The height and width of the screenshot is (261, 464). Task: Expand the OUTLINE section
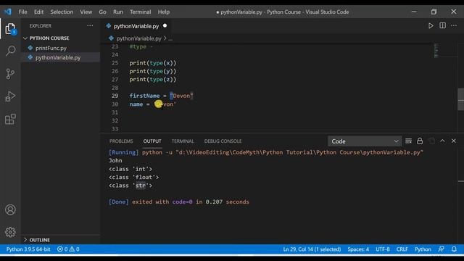25,240
